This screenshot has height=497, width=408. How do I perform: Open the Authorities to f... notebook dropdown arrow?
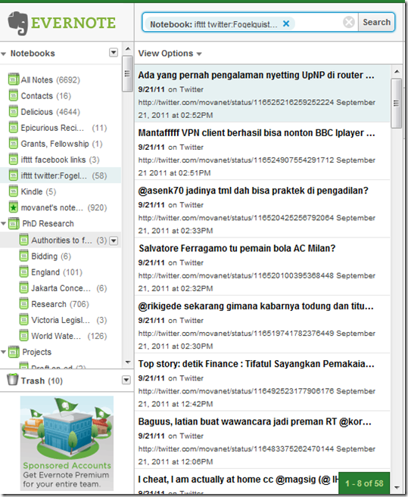click(114, 241)
